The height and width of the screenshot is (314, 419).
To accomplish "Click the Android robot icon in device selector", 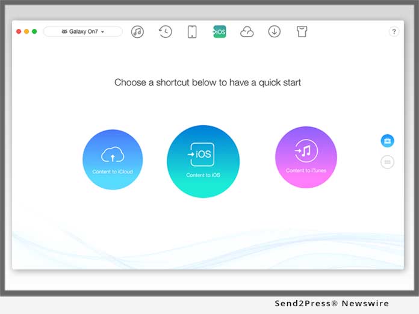I will tap(64, 32).
